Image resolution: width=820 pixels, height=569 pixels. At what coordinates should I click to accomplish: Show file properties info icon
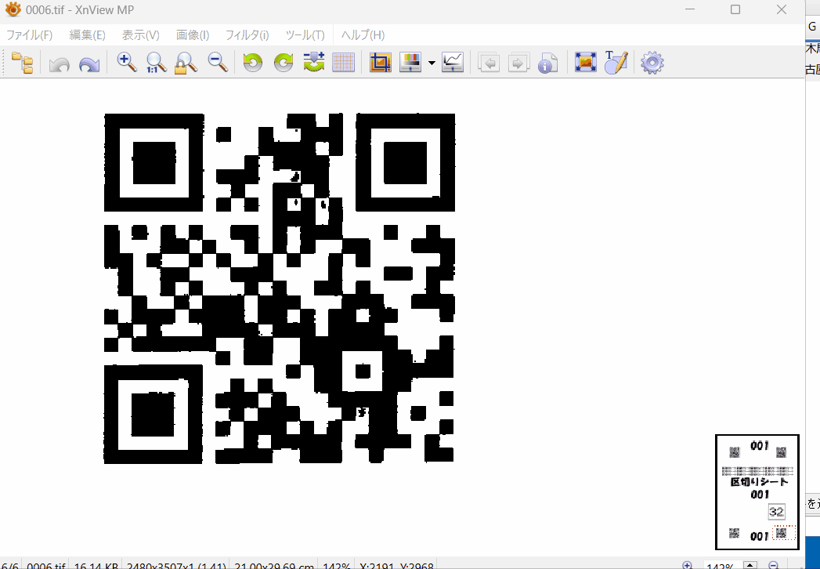click(x=547, y=63)
